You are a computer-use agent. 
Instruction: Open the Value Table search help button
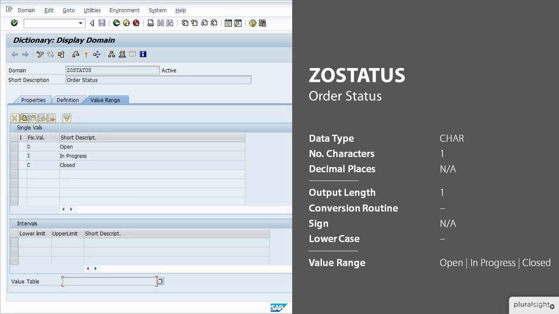point(160,281)
